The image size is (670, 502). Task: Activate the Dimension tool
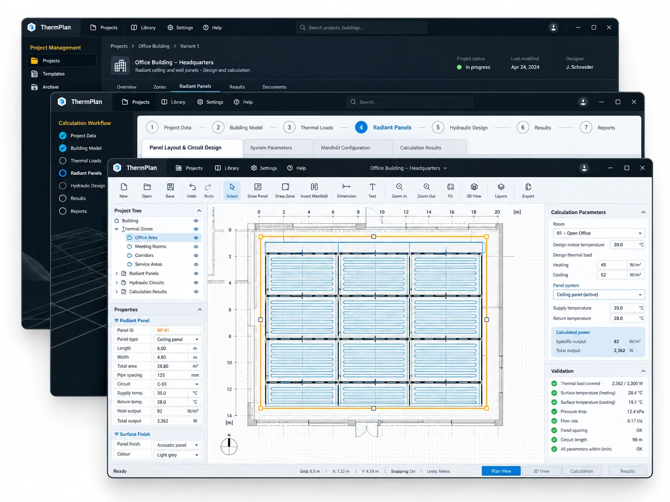[x=346, y=190]
